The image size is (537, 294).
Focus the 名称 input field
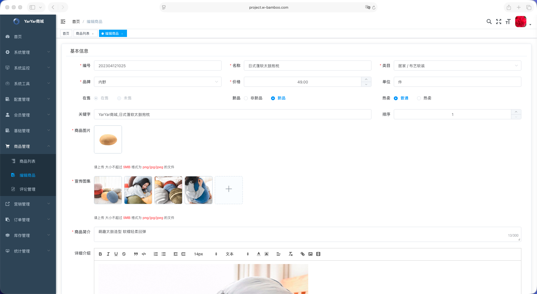308,66
